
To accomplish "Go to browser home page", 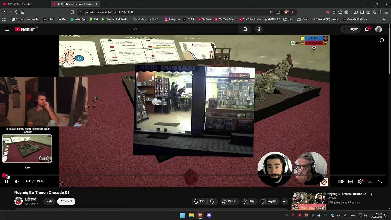I will point(23,12).
